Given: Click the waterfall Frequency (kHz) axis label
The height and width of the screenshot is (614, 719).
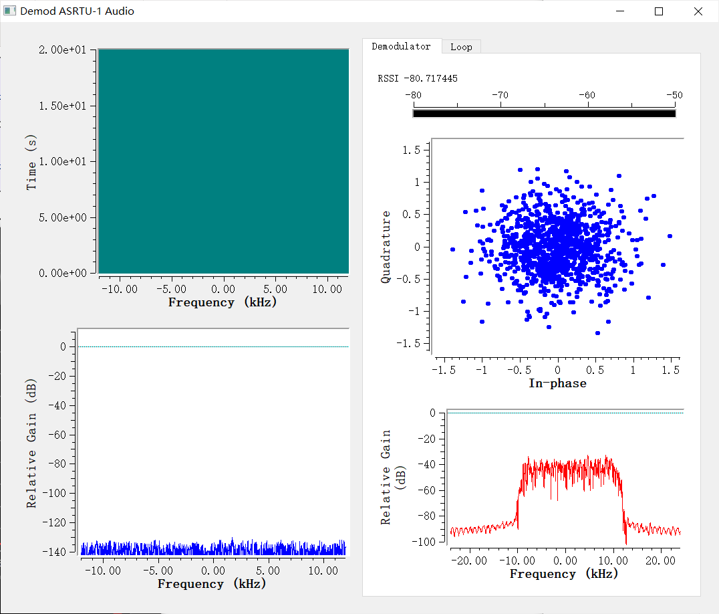Looking at the screenshot, I should [223, 302].
